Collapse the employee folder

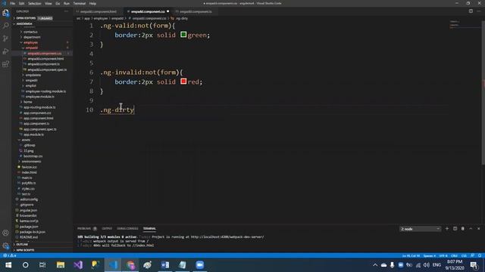click(x=30, y=42)
